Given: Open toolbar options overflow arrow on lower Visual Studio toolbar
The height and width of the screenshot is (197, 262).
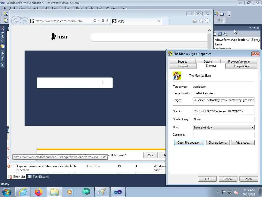Looking at the screenshot, I should coord(224,22).
